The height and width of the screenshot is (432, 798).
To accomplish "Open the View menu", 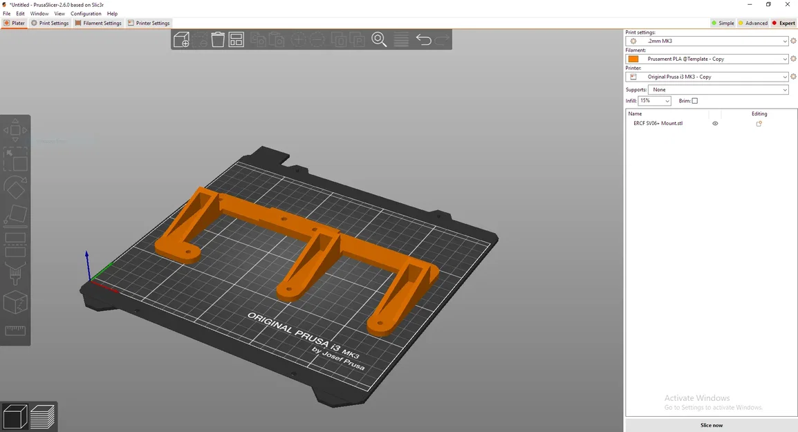I will tap(59, 14).
